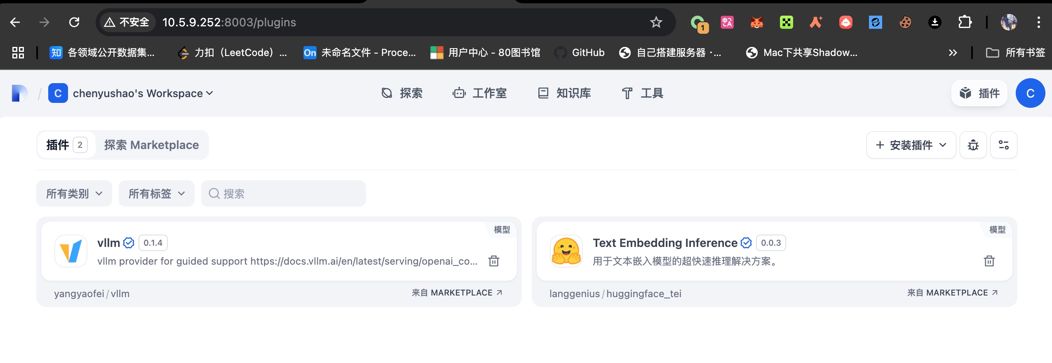1052x363 pixels.
Task: Open the blue square extension icon
Action: pyautogui.click(x=875, y=22)
